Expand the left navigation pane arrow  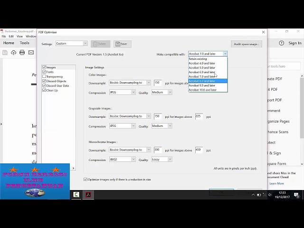[1, 124]
